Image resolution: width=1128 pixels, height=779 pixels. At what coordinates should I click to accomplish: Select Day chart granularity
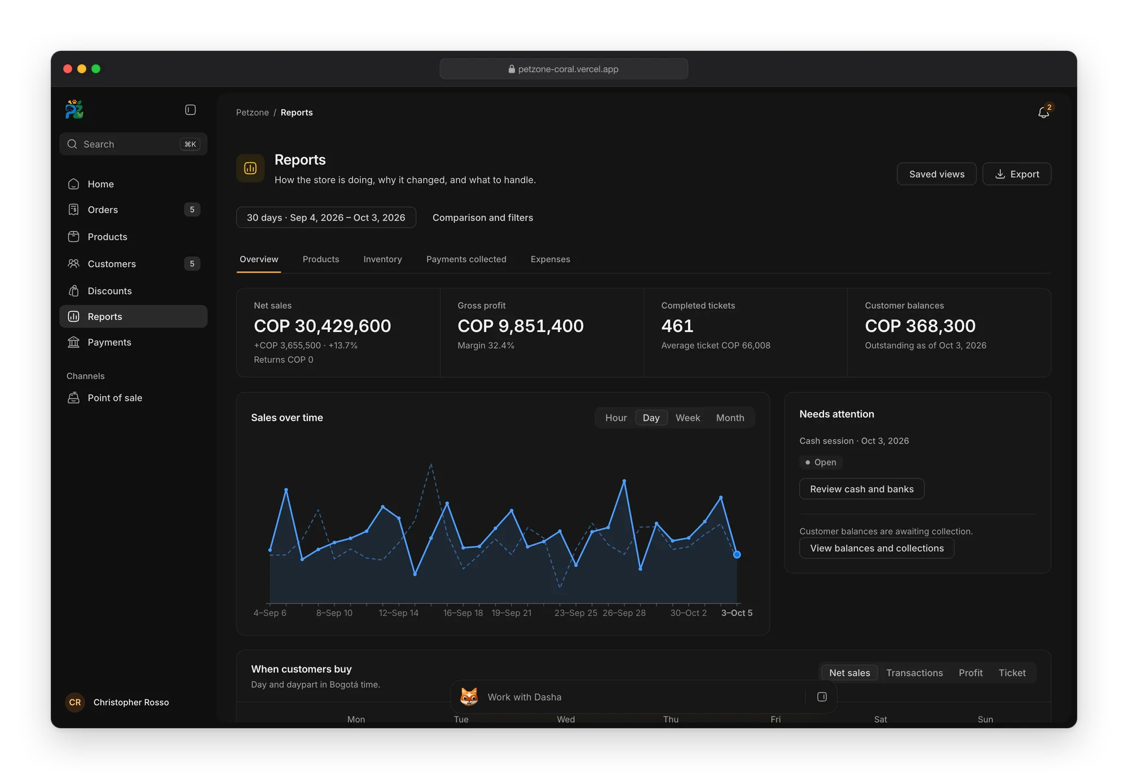(651, 418)
